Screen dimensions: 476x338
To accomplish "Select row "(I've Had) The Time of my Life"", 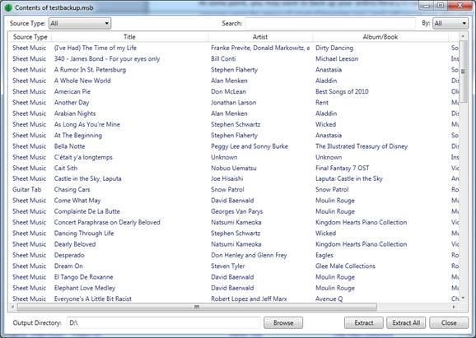I will (x=234, y=48).
